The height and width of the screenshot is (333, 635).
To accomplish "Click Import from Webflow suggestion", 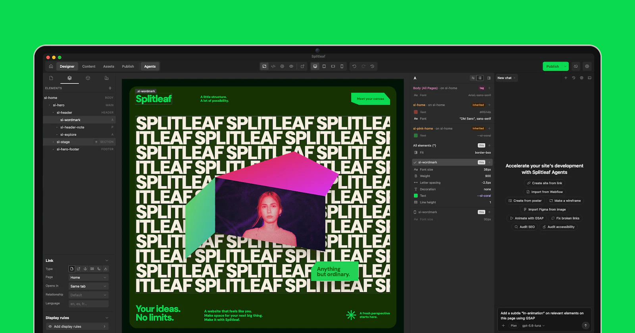I will click(545, 192).
